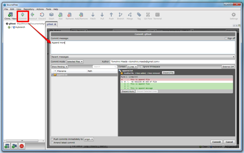Viewport: 244px width, 153px height.
Task: Click in the commit message text box
Action: pyautogui.click(x=143, y=47)
